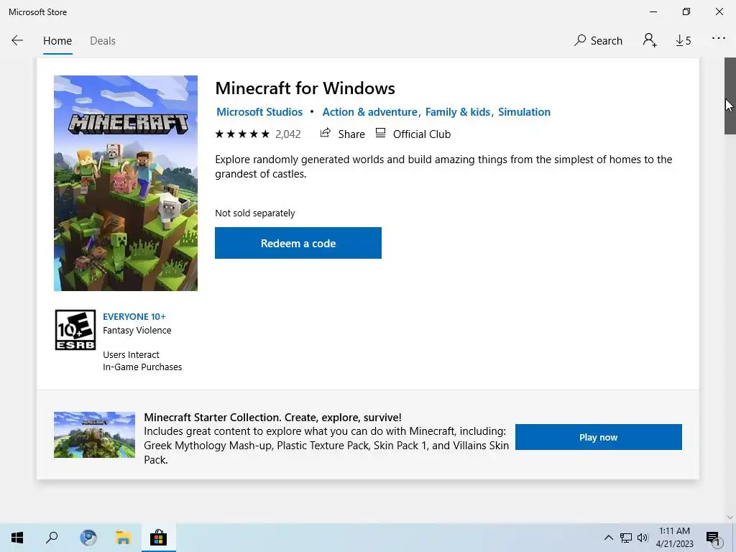Screen dimensions: 736x552
Task: Click the Share label
Action: [351, 134]
